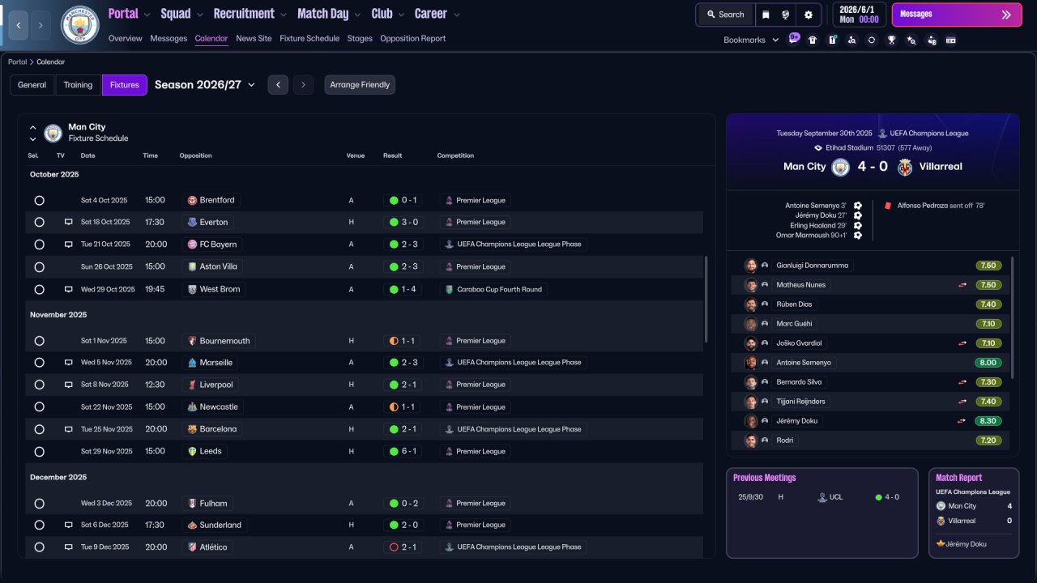
Task: Click the Man City crest in match header
Action: click(x=841, y=167)
